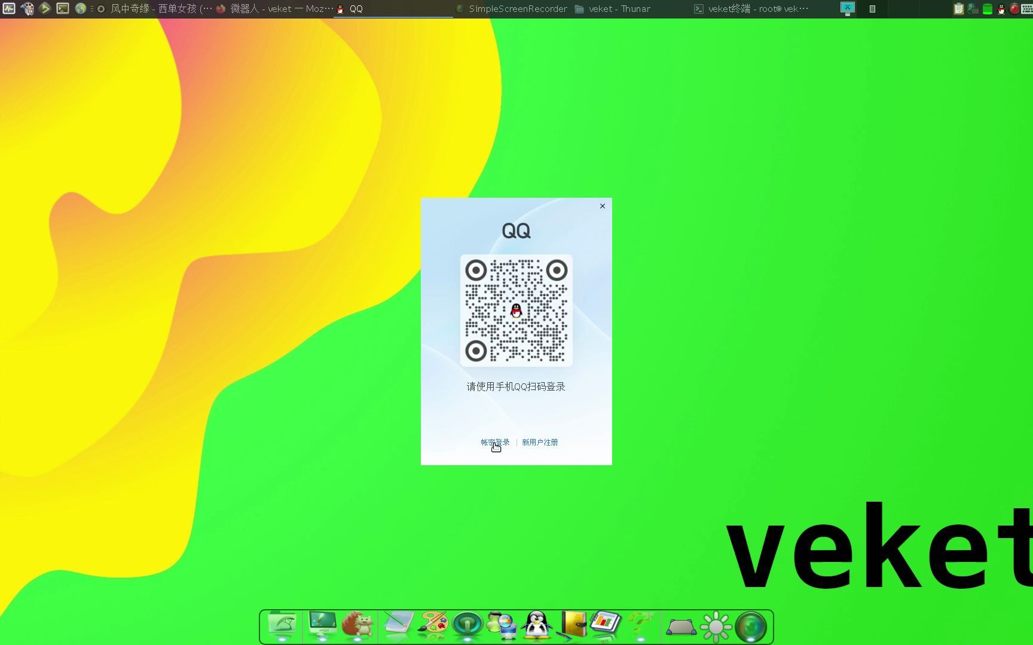
Task: Click the screenshot scissors icon in top panel
Action: click(848, 8)
